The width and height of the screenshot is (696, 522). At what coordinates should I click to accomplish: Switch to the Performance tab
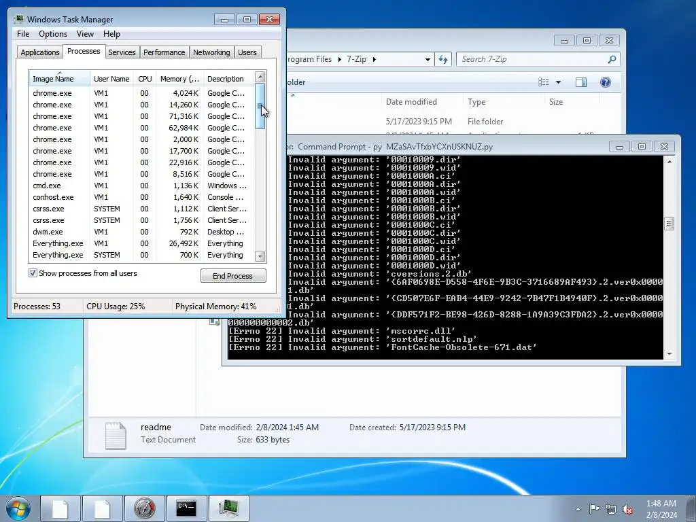click(x=164, y=52)
